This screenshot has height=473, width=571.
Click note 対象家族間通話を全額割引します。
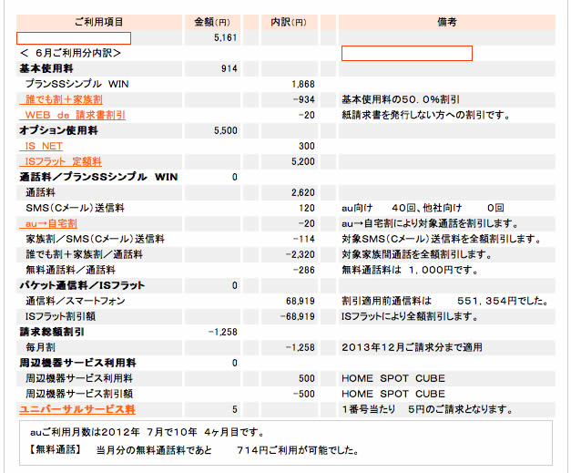[x=417, y=254]
